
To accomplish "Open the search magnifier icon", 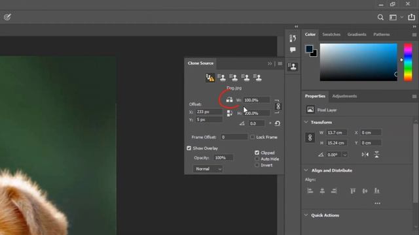I will [x=380, y=18].
